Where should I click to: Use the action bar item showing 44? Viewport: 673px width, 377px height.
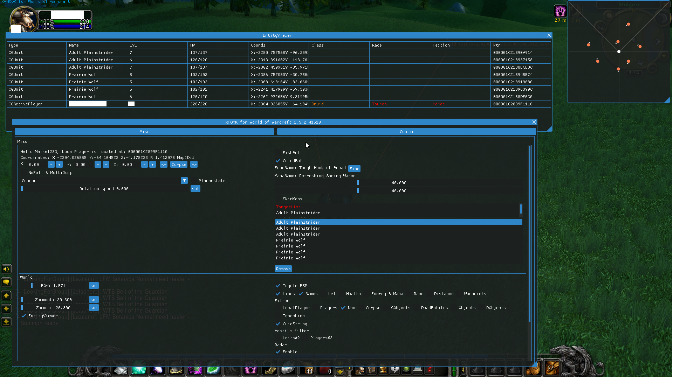(x=306, y=371)
